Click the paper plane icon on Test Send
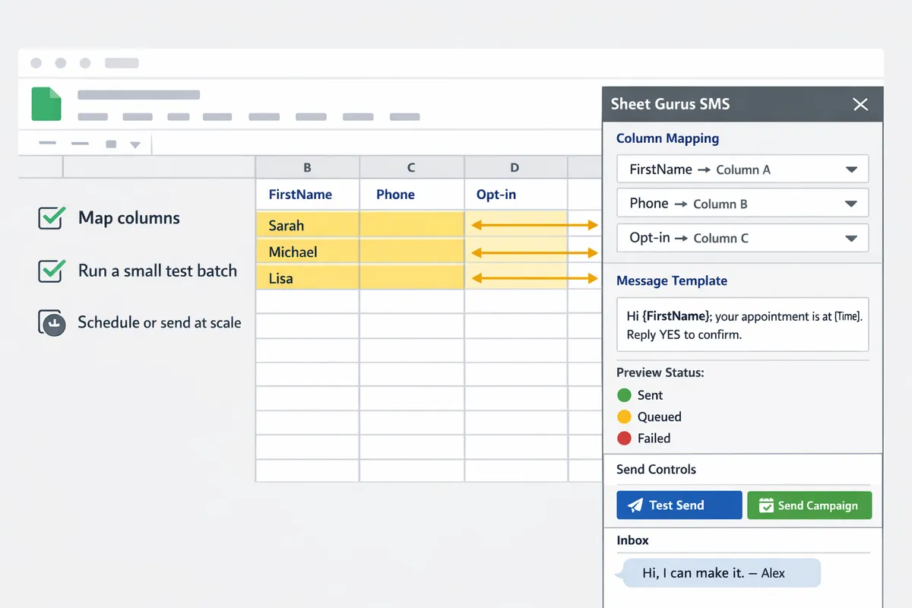Image resolution: width=912 pixels, height=608 pixels. [635, 505]
